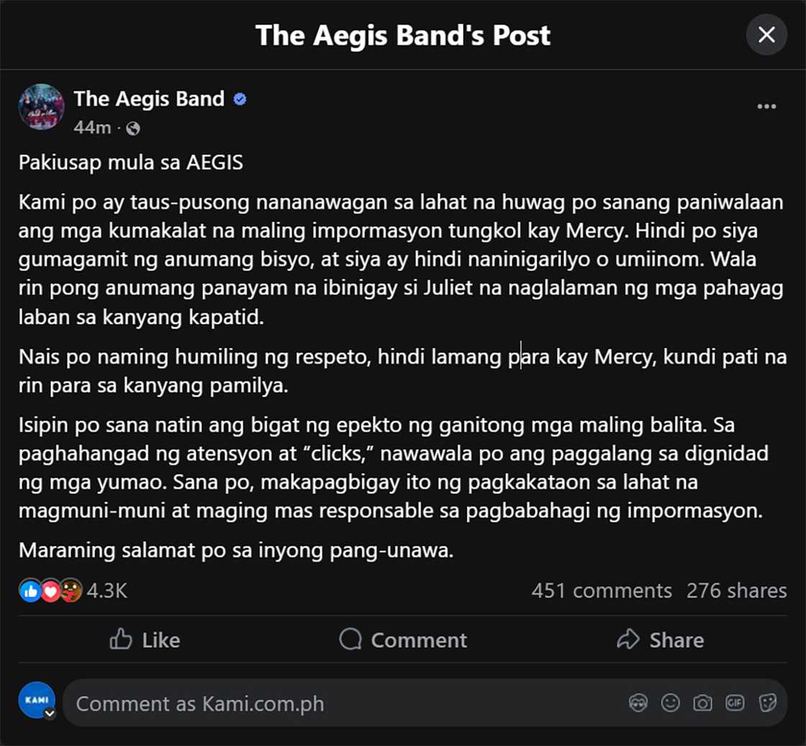Show the 276 shares list

point(737,591)
